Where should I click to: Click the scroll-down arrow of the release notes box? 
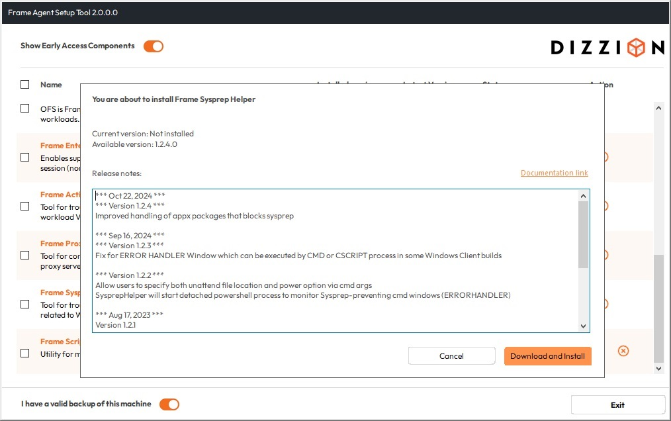tap(583, 326)
